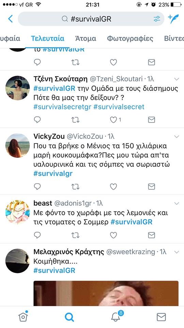This screenshot has height=328, width=184.
Task: Reply to beast's tweet
Action: click(x=37, y=235)
